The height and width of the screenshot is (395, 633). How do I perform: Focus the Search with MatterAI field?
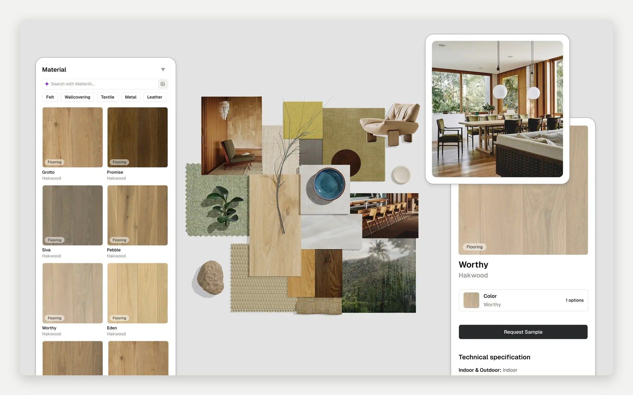tap(105, 84)
